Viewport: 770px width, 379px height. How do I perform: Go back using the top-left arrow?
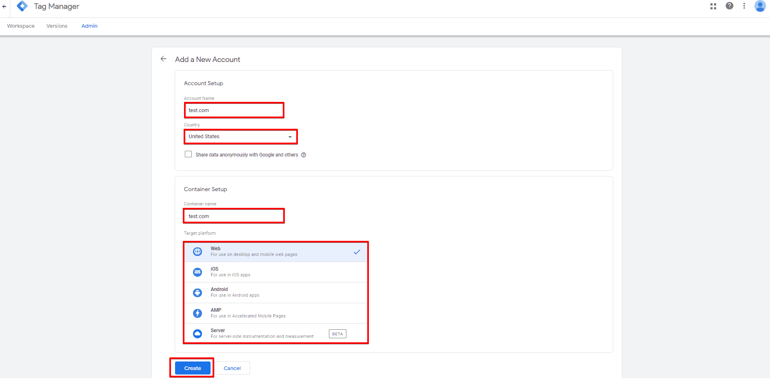coord(4,7)
